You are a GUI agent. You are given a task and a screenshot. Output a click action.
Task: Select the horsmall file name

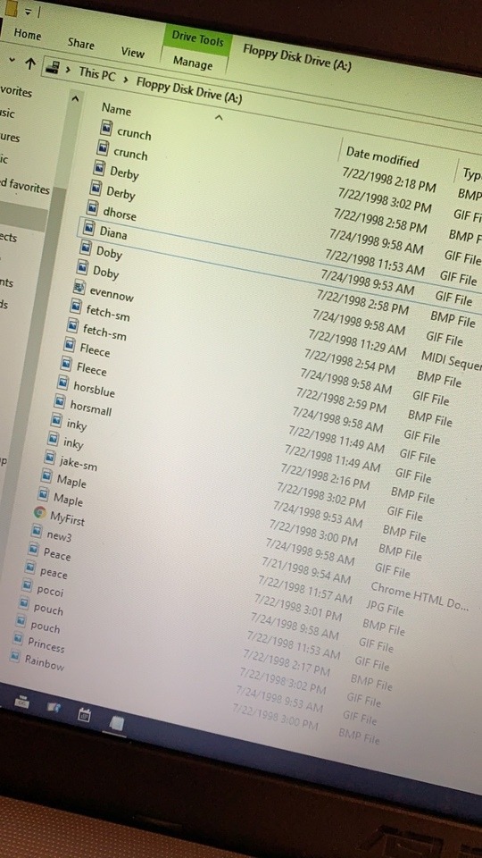pos(91,408)
